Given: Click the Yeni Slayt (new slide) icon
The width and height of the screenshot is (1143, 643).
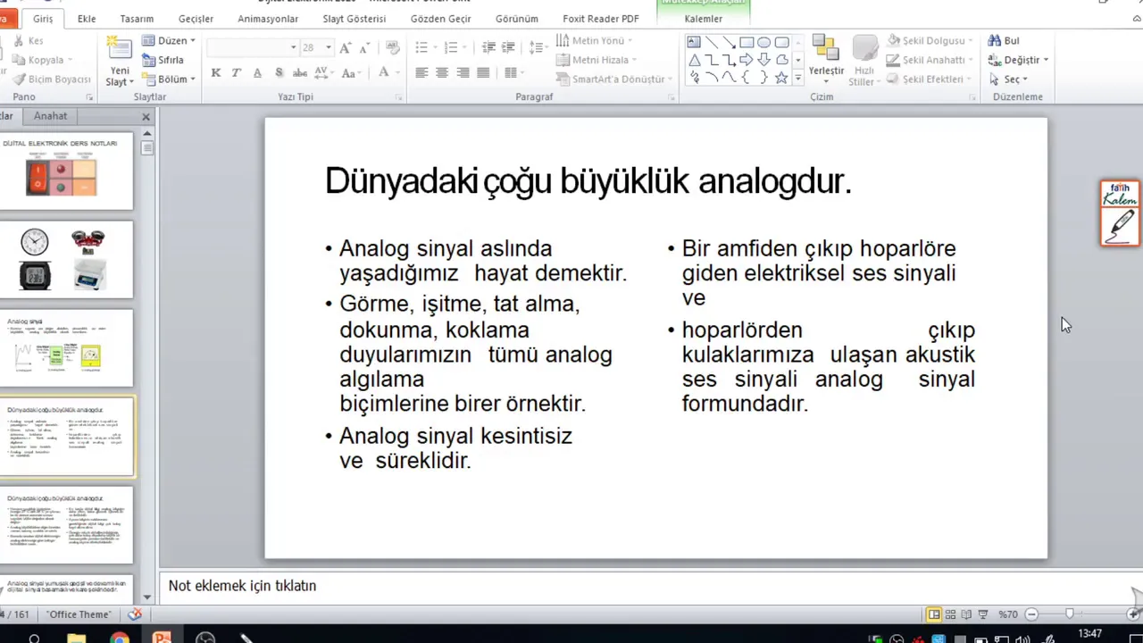Looking at the screenshot, I should tap(119, 48).
